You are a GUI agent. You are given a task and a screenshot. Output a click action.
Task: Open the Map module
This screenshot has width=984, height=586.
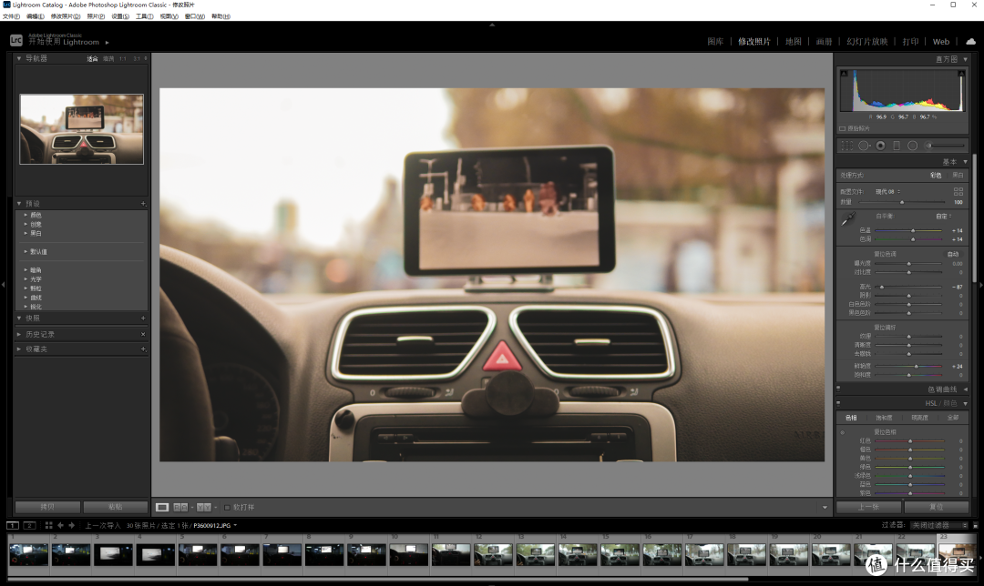[x=794, y=41]
